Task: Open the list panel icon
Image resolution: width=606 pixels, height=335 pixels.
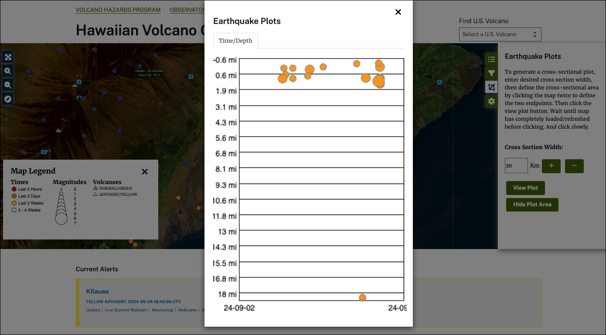Action: [491, 59]
